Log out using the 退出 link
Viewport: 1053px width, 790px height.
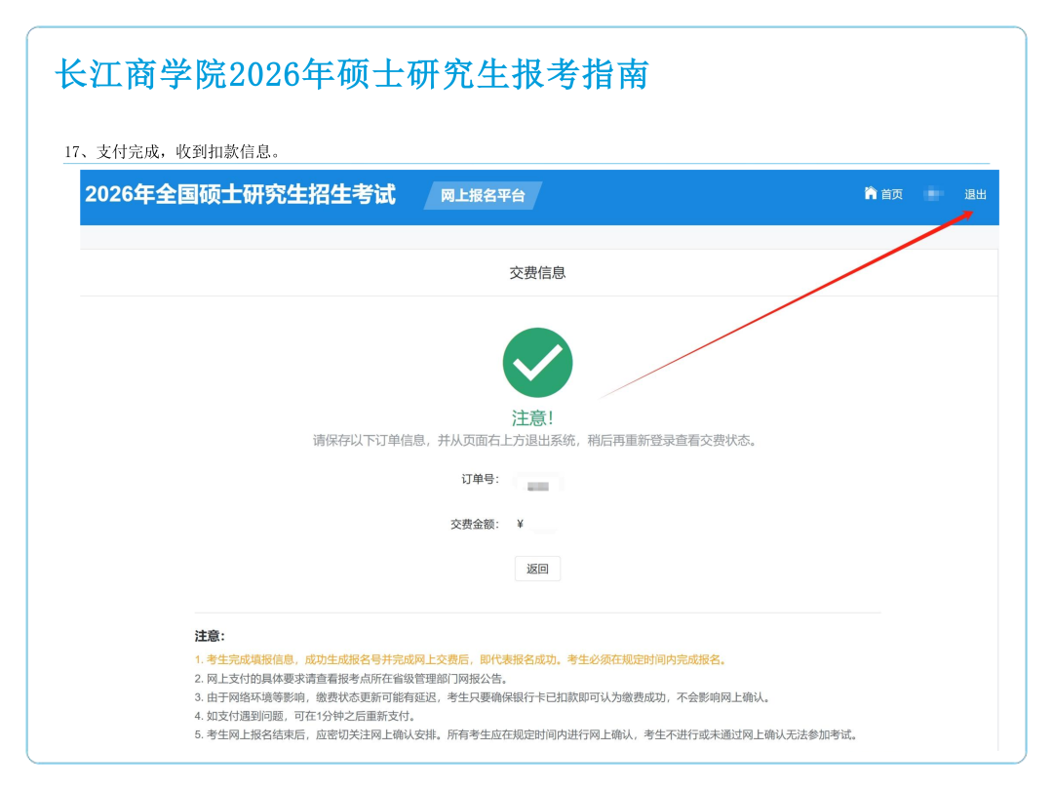975,195
